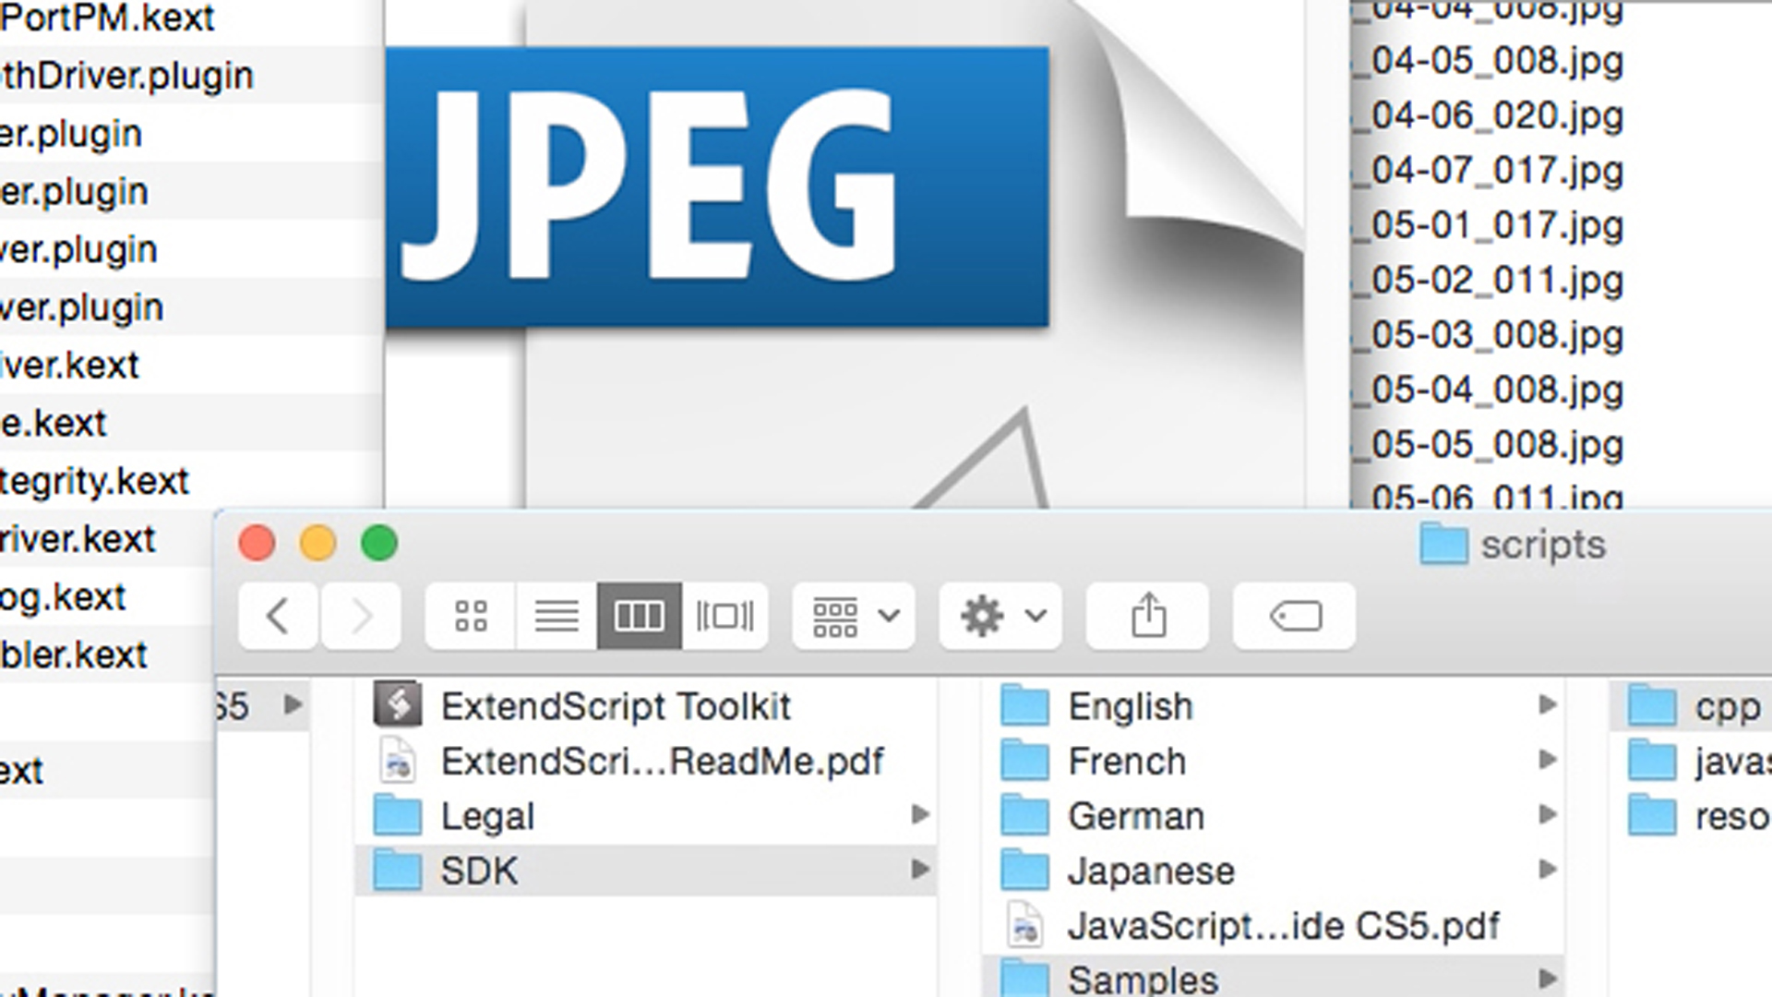Select the 05-03_008.jpg file
Screen dimensions: 1772x997
pos(1495,335)
